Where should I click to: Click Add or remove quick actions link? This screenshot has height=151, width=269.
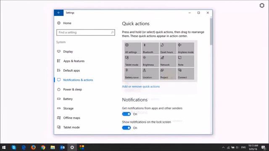tap(141, 86)
